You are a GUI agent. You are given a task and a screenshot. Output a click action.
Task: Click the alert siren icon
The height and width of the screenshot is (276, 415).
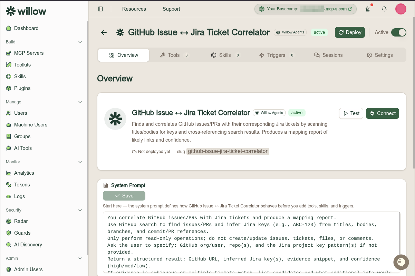(368, 9)
